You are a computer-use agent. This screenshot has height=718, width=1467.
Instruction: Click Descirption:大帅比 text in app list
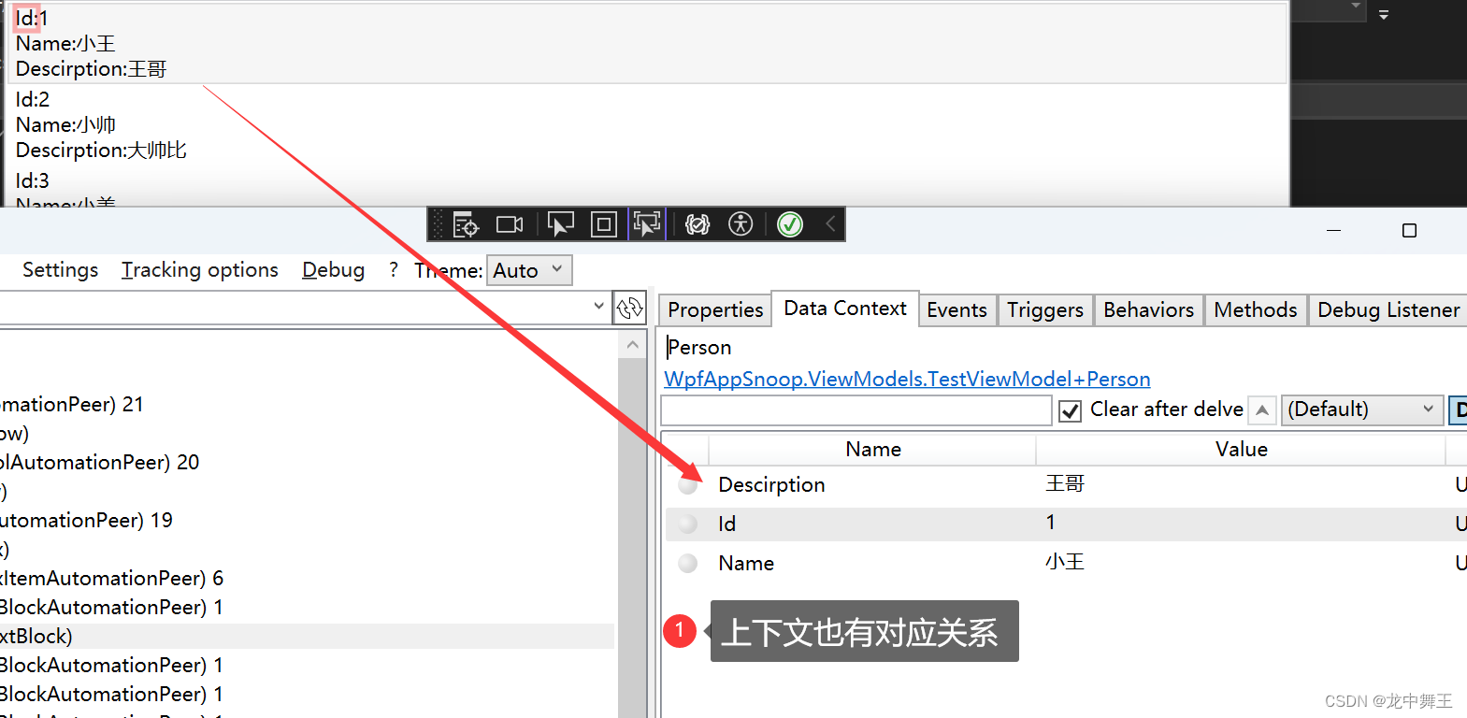[x=101, y=150]
